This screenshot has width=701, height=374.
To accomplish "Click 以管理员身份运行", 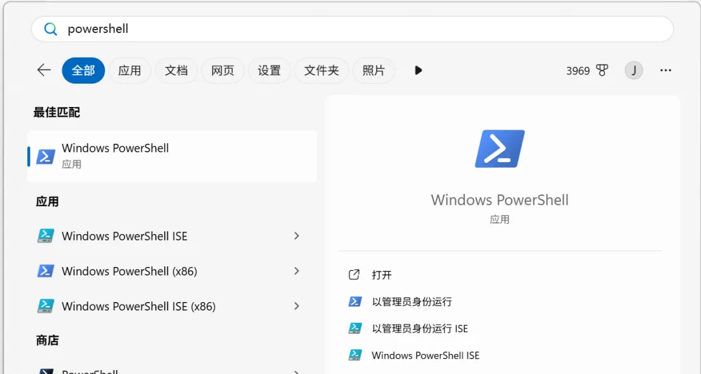I will coord(412,301).
